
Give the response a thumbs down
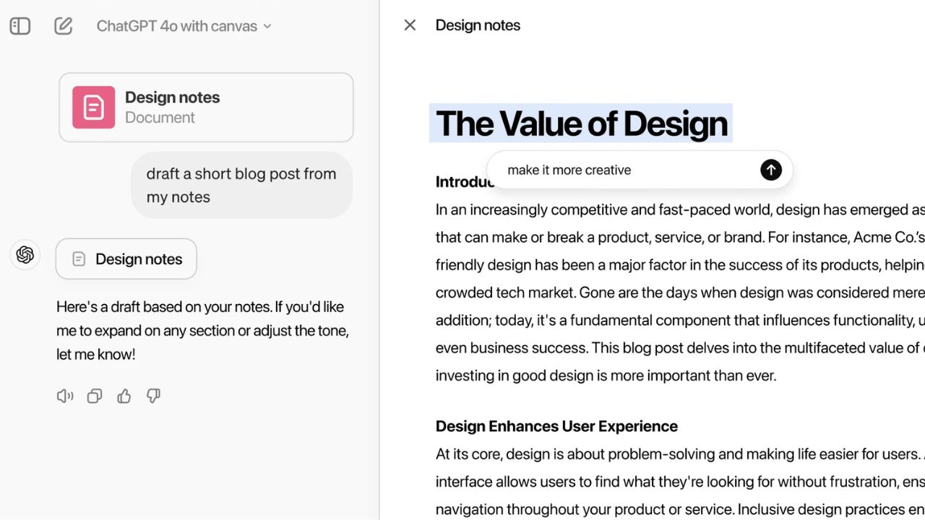tap(153, 396)
